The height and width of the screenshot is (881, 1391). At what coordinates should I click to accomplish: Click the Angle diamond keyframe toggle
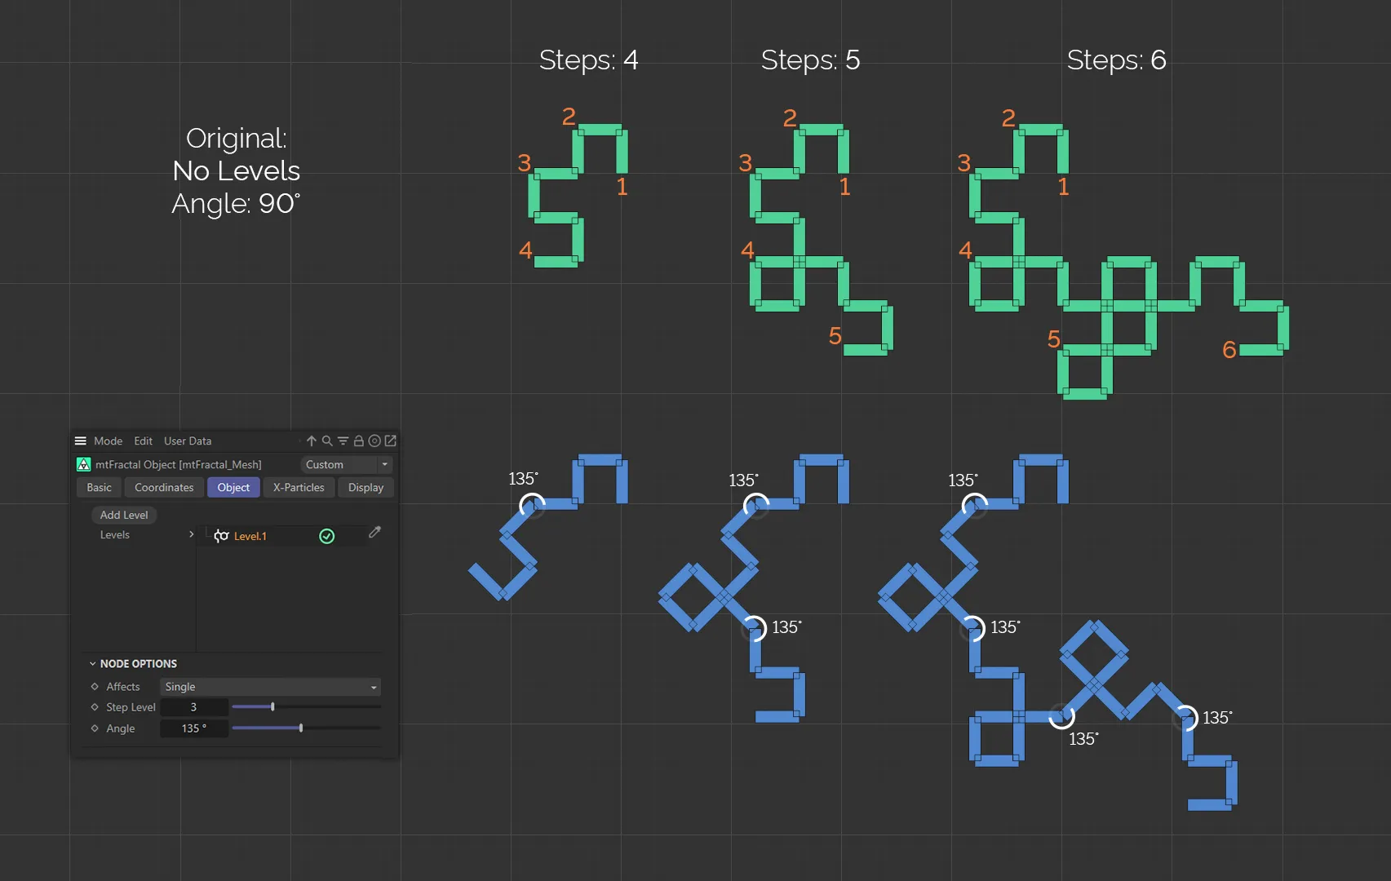(x=95, y=728)
